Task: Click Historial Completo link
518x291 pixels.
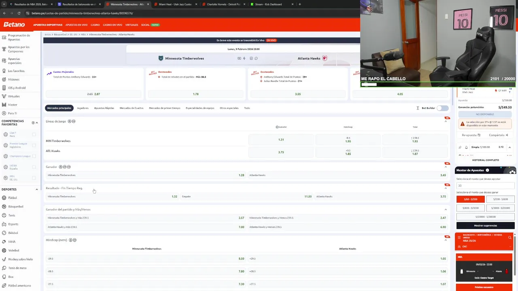Action: [x=485, y=160]
